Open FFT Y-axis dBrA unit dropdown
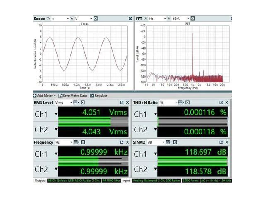This screenshot has width=265, height=198. pos(181,19)
